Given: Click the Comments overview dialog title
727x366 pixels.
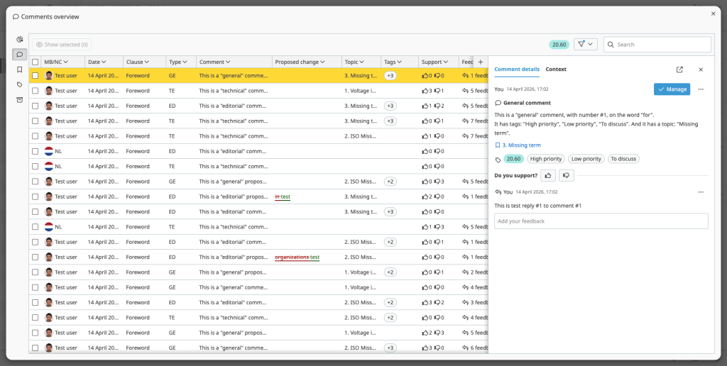Looking at the screenshot, I should pyautogui.click(x=50, y=17).
